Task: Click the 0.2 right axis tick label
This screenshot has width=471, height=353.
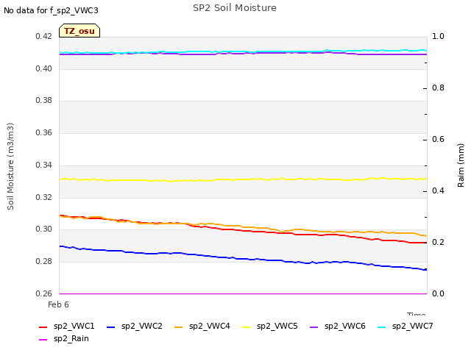Action: pyautogui.click(x=438, y=242)
